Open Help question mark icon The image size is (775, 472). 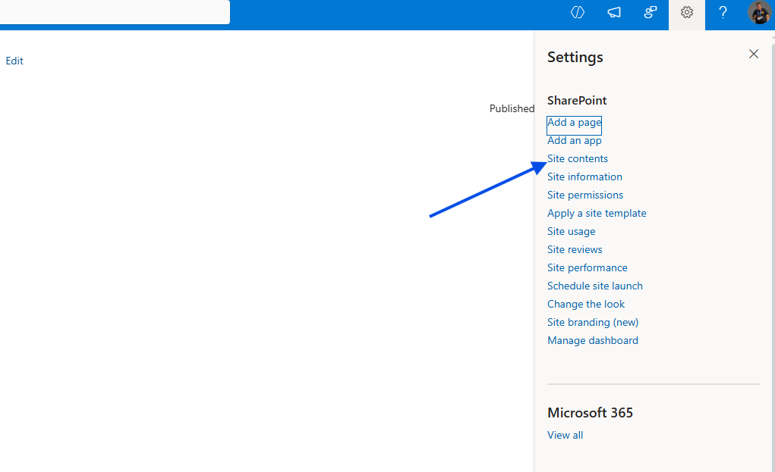point(723,12)
